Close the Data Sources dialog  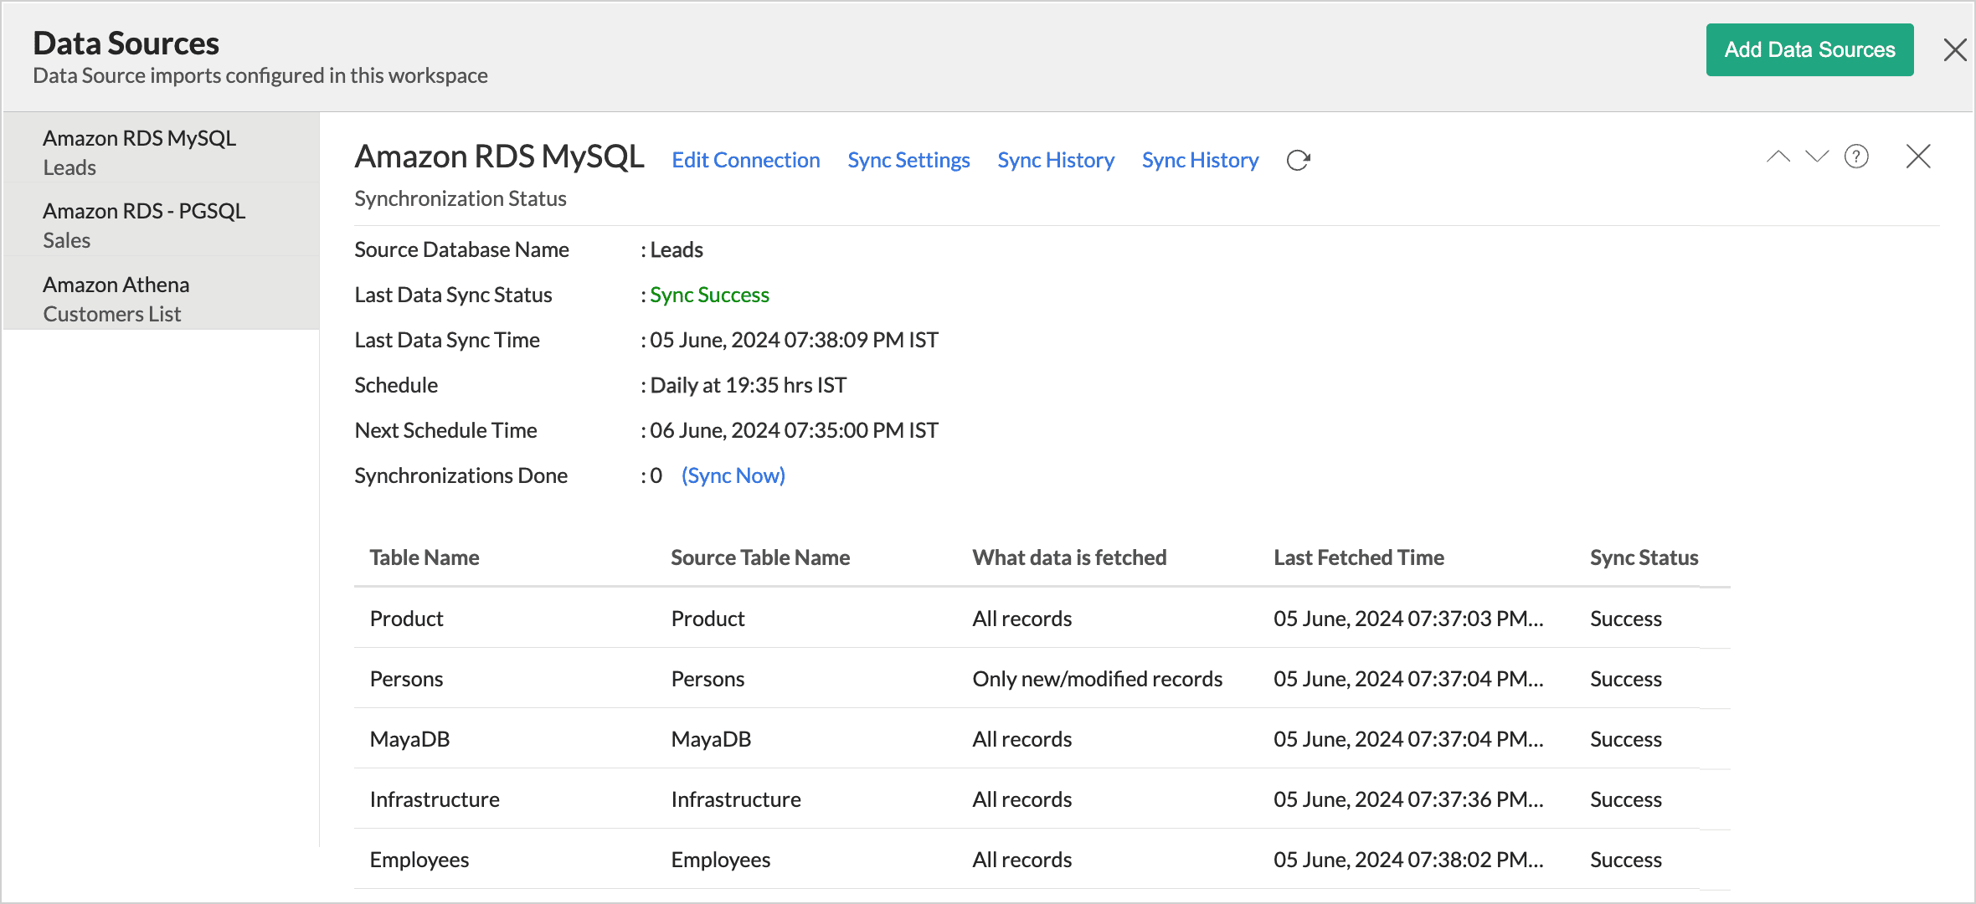(x=1955, y=50)
